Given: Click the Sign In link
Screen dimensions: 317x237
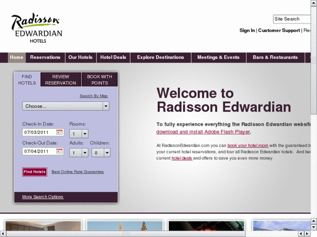Looking at the screenshot, I should point(247,30).
